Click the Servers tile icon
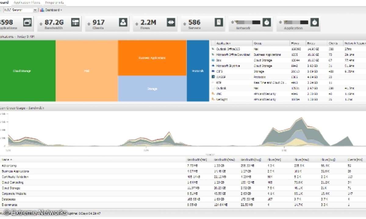 (219, 22)
